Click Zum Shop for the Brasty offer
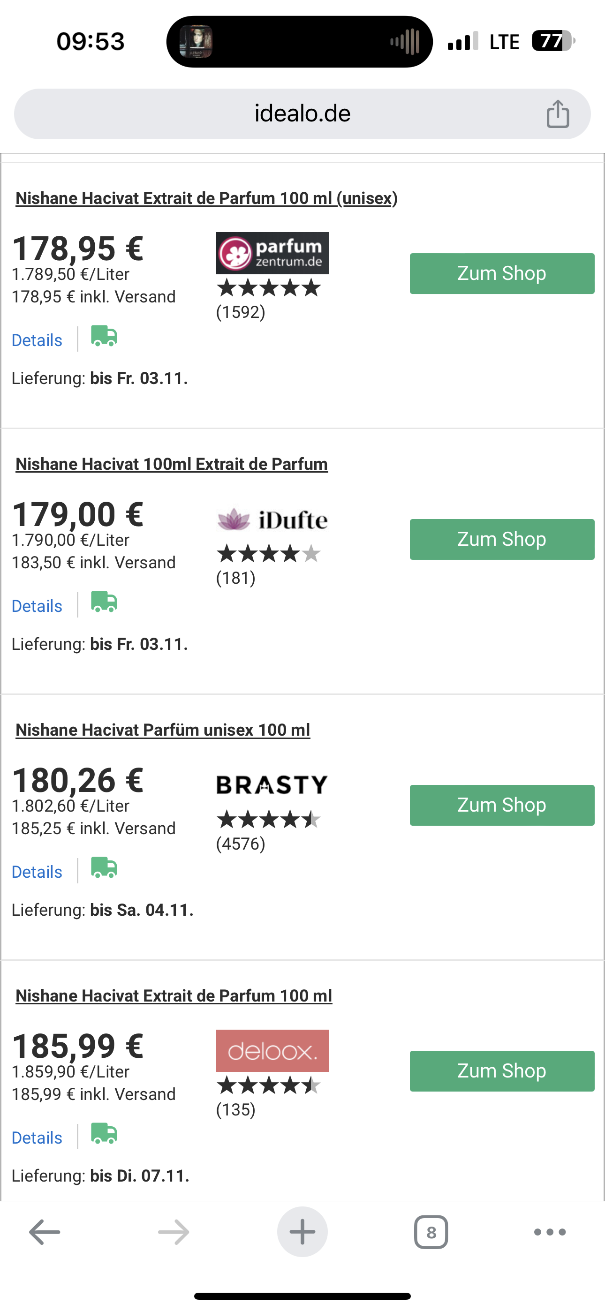This screenshot has width=605, height=1311. pos(502,805)
